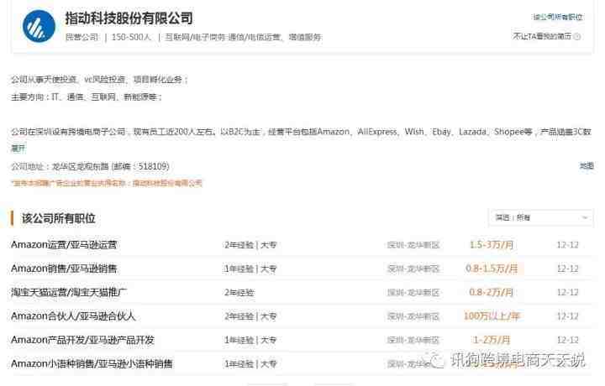Open the 地图 map link
605x386 pixels.
[x=586, y=166]
